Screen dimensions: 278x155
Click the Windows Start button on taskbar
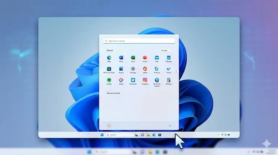(x=102, y=135)
